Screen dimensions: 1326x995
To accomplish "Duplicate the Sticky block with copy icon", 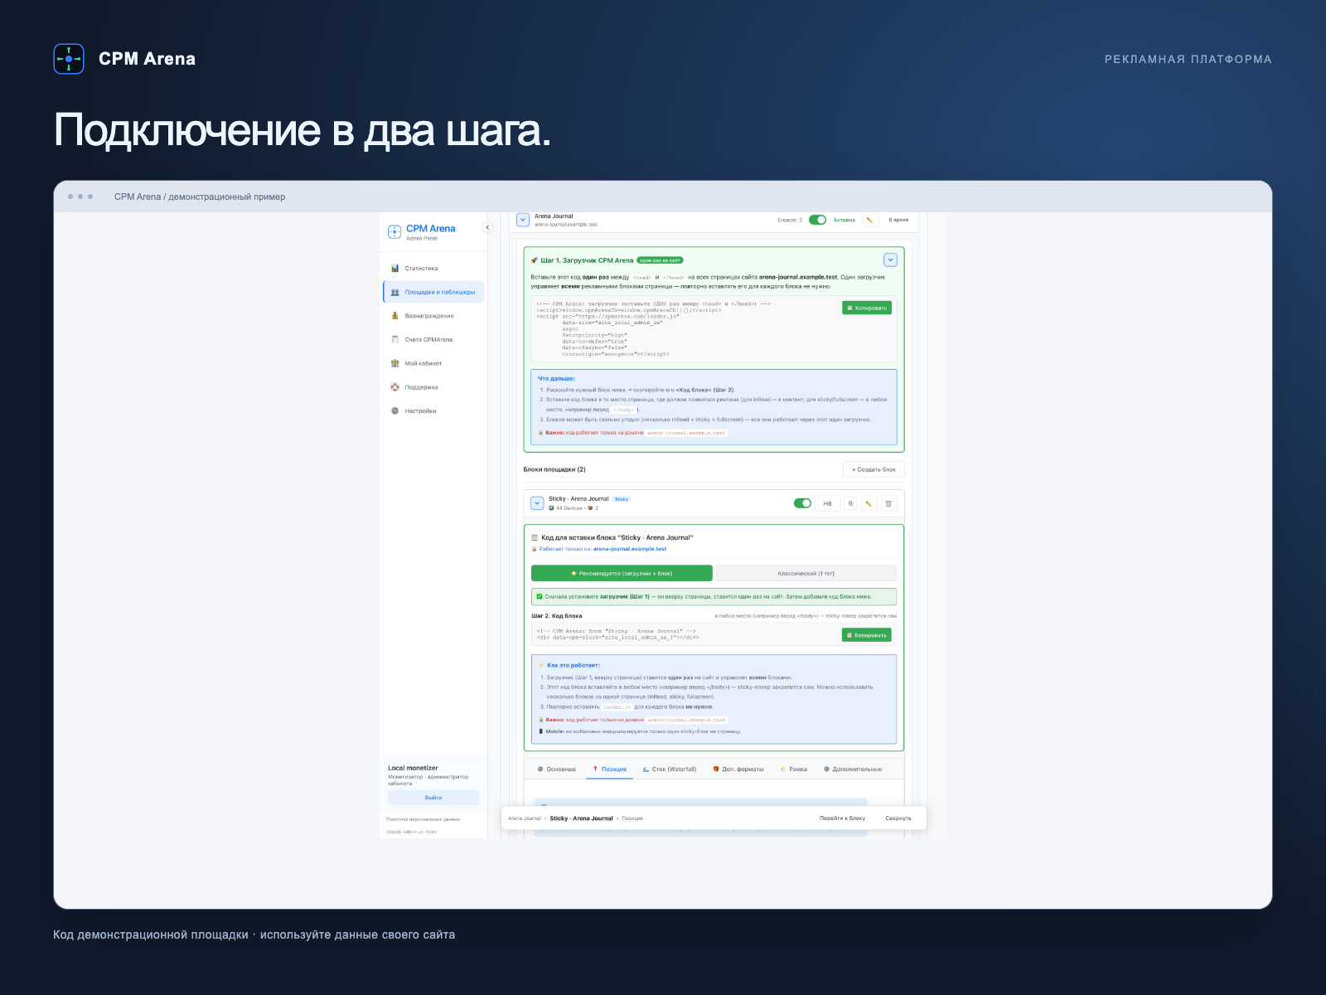I will pos(850,503).
